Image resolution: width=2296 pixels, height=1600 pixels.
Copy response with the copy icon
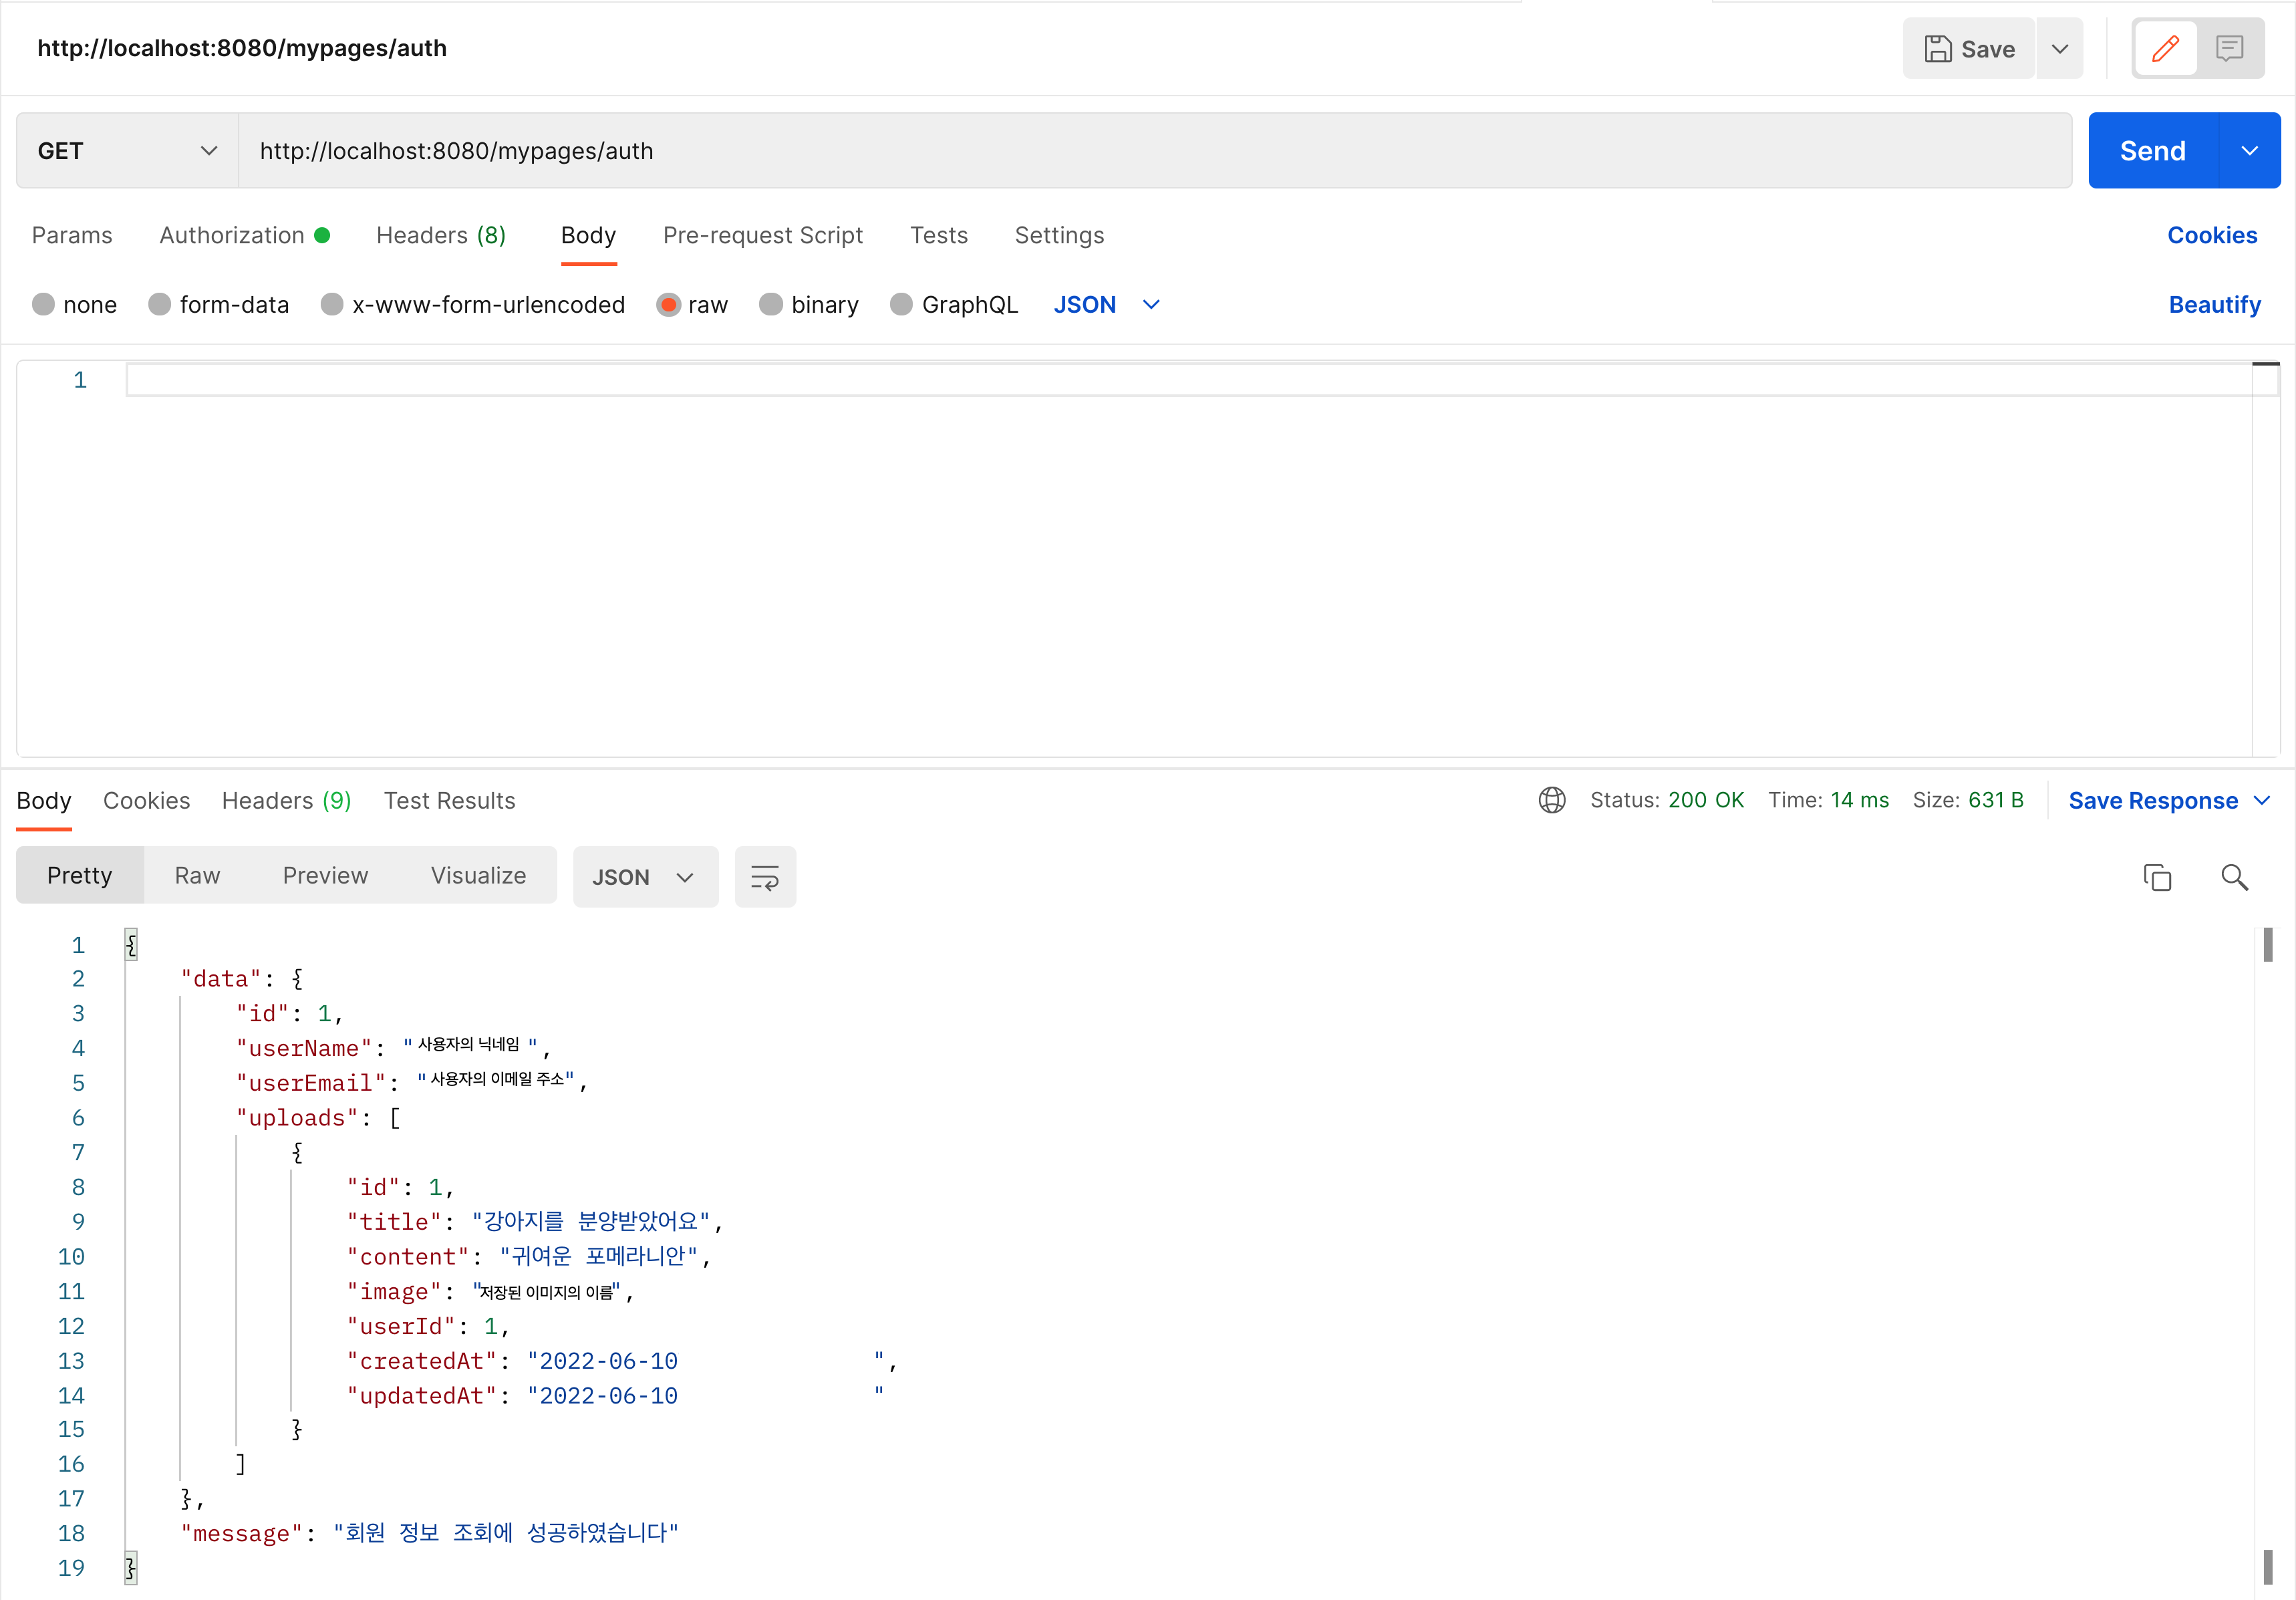coord(2157,877)
